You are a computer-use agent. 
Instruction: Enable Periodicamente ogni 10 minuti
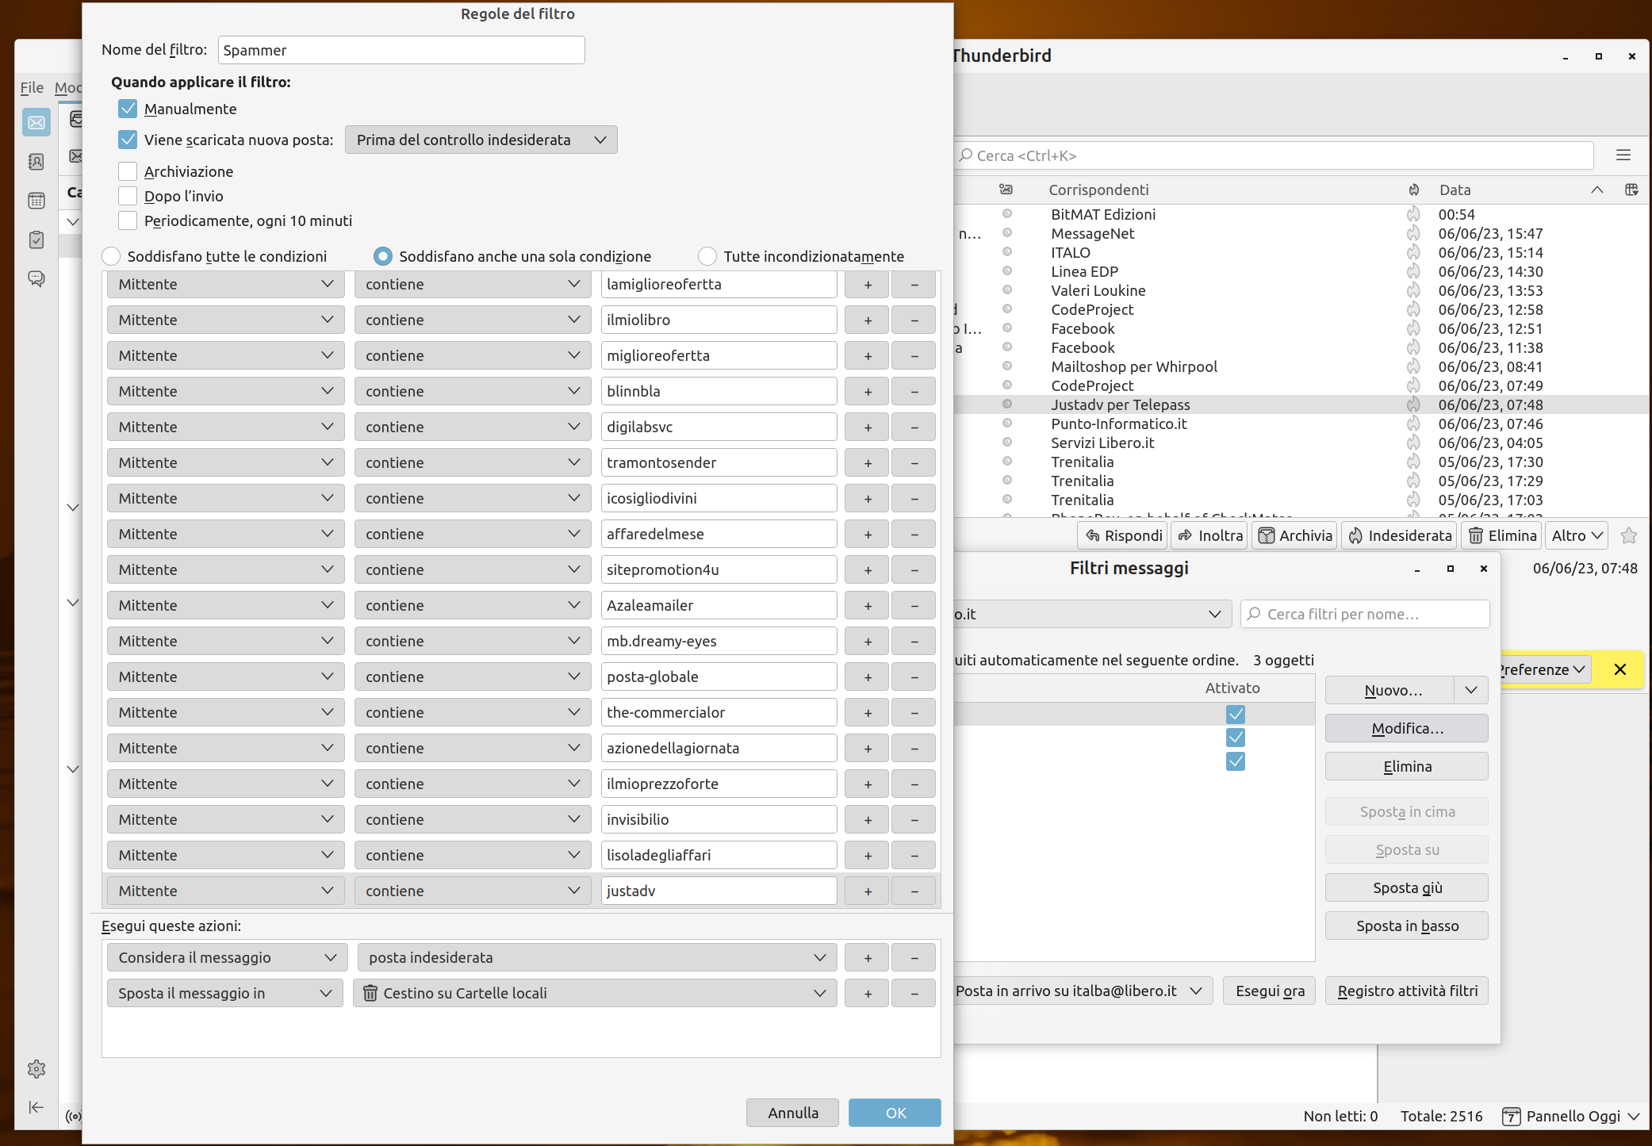pos(128,220)
